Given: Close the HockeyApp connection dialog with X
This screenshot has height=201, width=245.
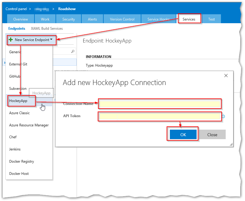Looking at the screenshot, I should [x=226, y=76].
